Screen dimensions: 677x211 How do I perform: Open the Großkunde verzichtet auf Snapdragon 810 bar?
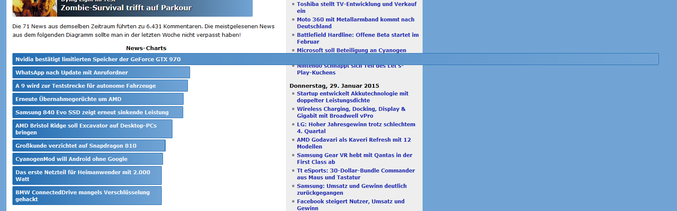tap(89, 146)
